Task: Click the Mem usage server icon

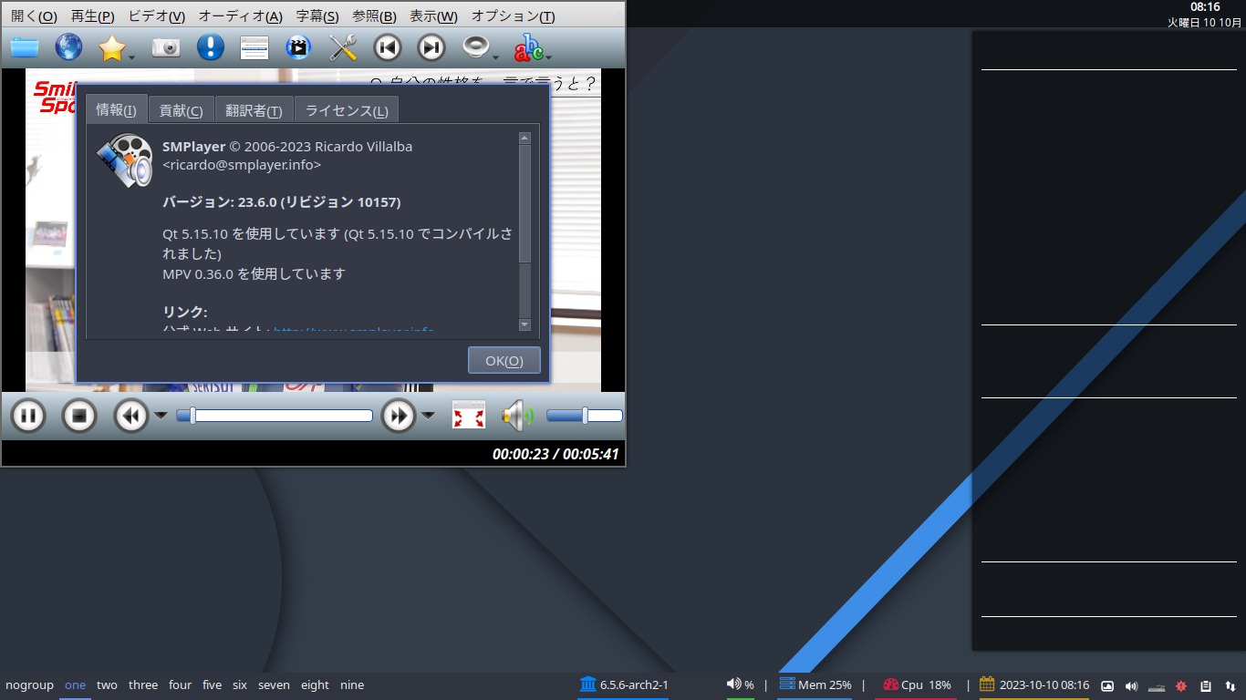Action: 787,684
